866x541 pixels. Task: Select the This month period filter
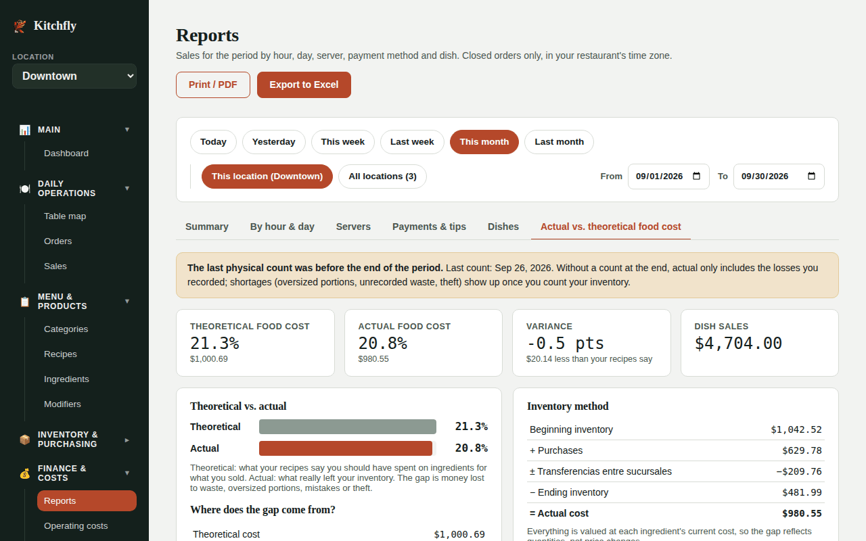(484, 142)
